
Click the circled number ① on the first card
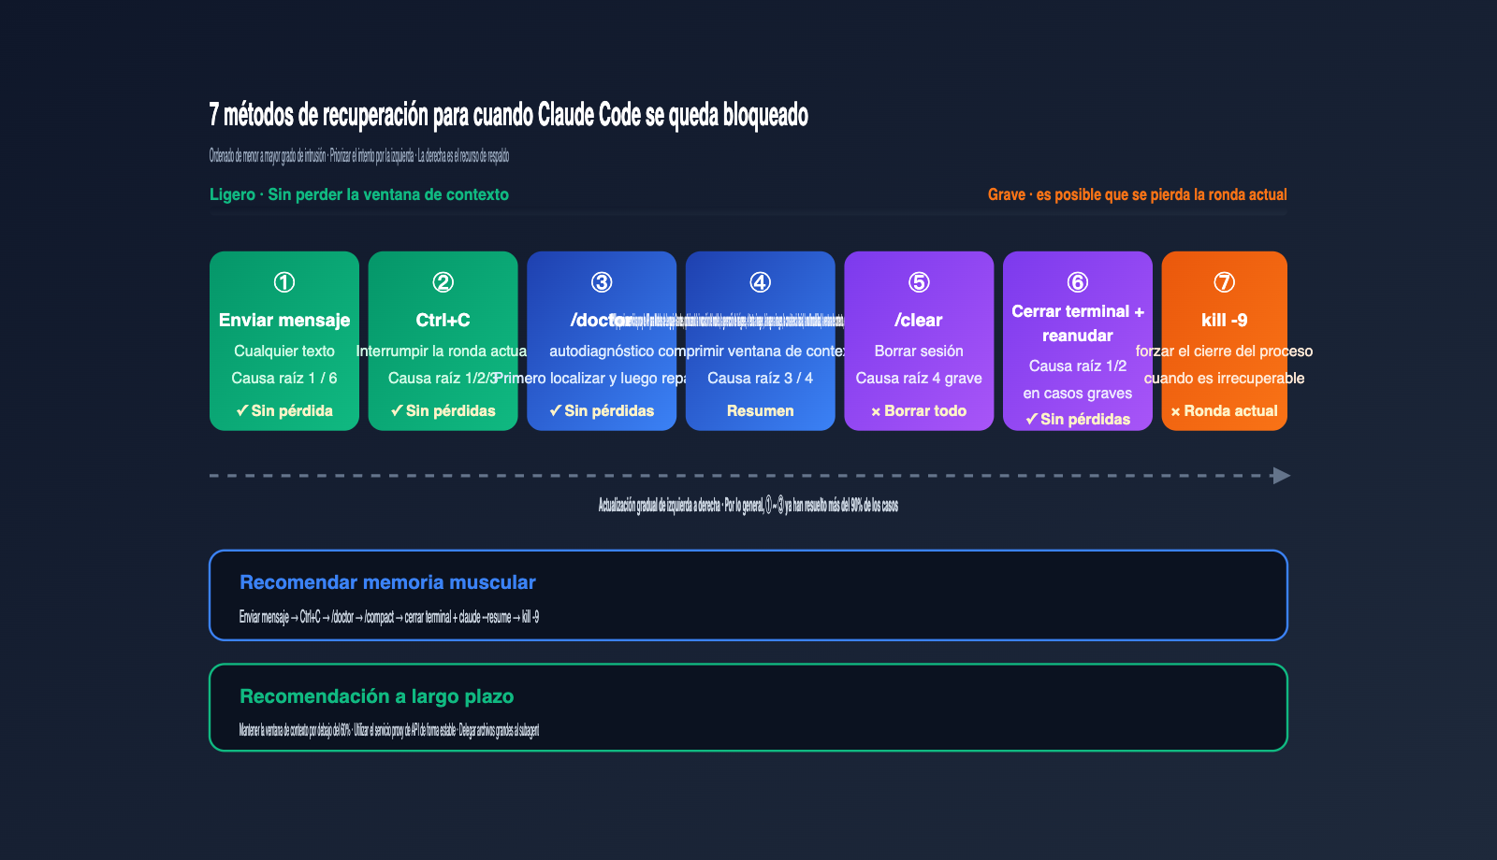pyautogui.click(x=284, y=282)
